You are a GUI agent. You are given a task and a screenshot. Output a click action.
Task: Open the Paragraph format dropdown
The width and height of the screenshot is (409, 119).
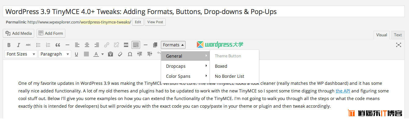[x=55, y=54]
